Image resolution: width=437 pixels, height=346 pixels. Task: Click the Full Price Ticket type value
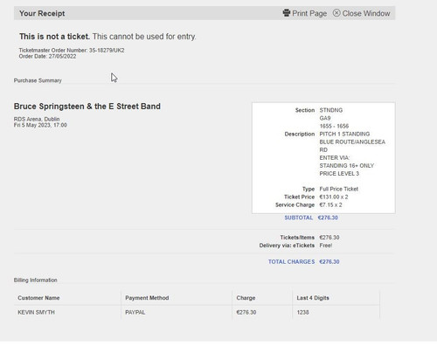(x=339, y=189)
